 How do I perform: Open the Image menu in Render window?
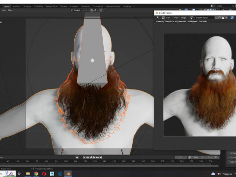tap(183, 18)
